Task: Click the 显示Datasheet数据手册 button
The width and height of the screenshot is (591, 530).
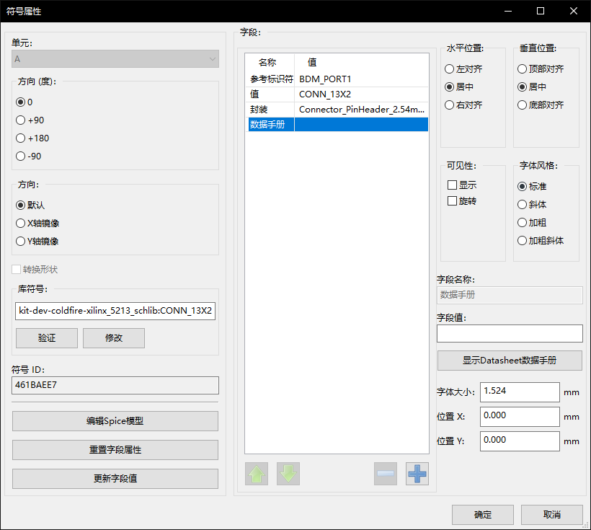Action: (x=510, y=361)
